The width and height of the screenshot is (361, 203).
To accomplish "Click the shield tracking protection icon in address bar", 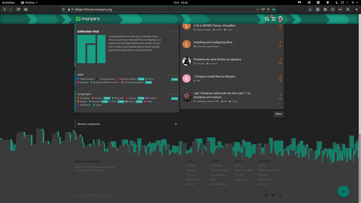I will (x=63, y=10).
